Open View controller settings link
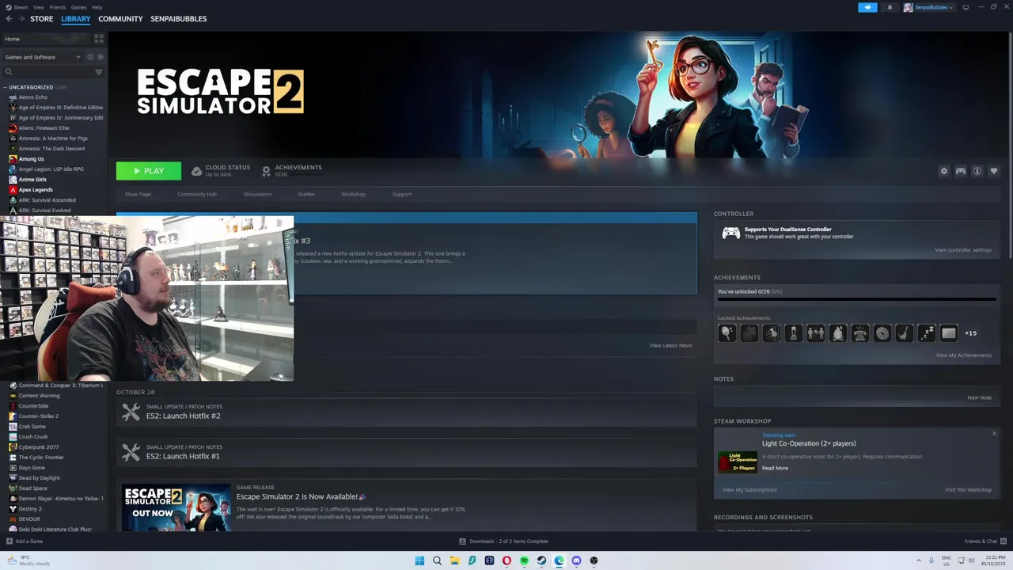This screenshot has height=570, width=1013. (962, 250)
